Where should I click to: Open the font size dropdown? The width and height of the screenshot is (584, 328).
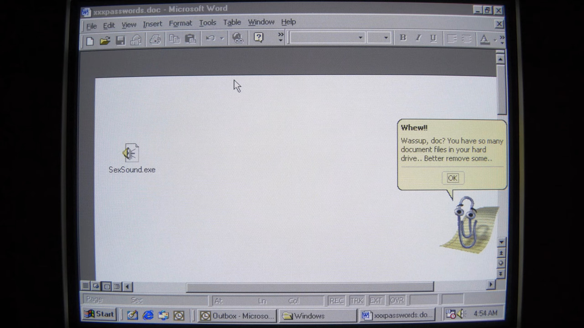[x=386, y=38]
